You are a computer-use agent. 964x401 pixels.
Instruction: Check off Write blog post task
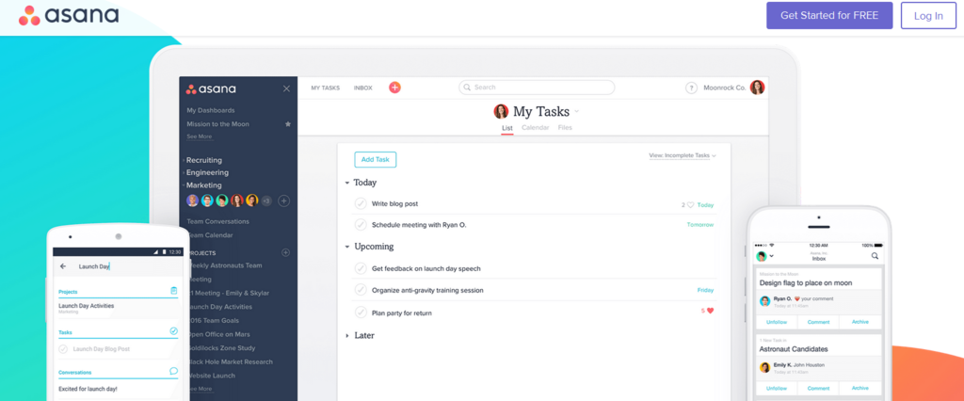pyautogui.click(x=361, y=203)
